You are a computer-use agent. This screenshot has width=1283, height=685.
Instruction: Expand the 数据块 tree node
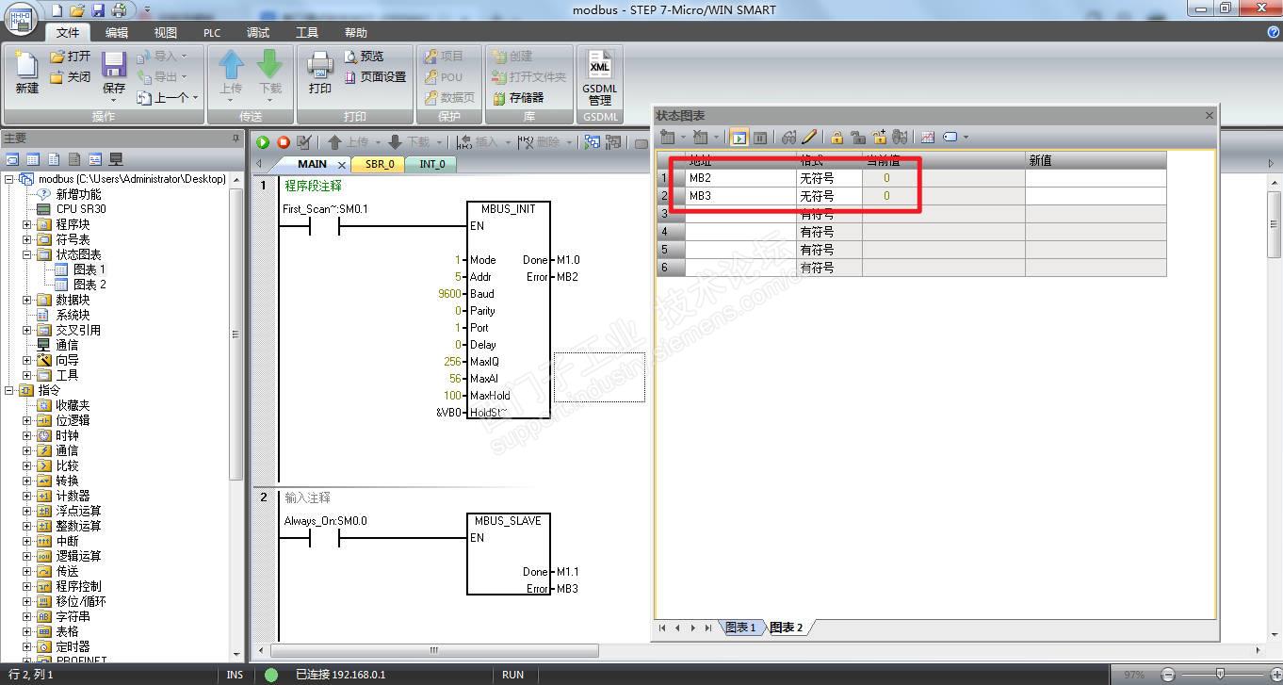[x=27, y=300]
